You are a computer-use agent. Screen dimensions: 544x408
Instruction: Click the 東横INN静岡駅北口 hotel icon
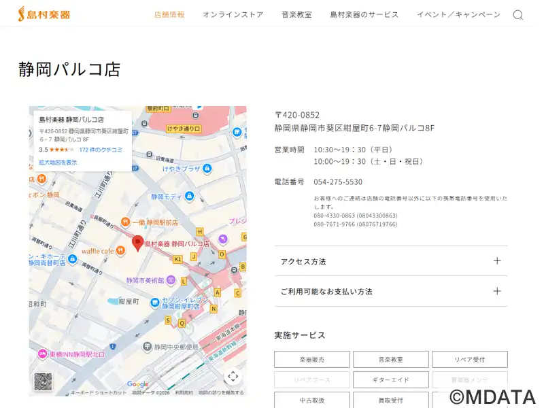pos(42,354)
